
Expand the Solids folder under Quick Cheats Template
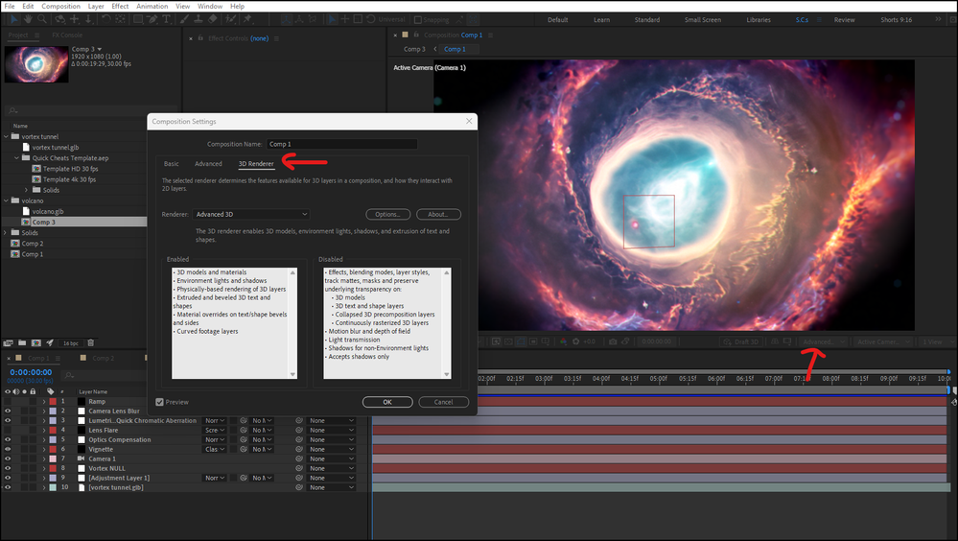click(x=26, y=190)
